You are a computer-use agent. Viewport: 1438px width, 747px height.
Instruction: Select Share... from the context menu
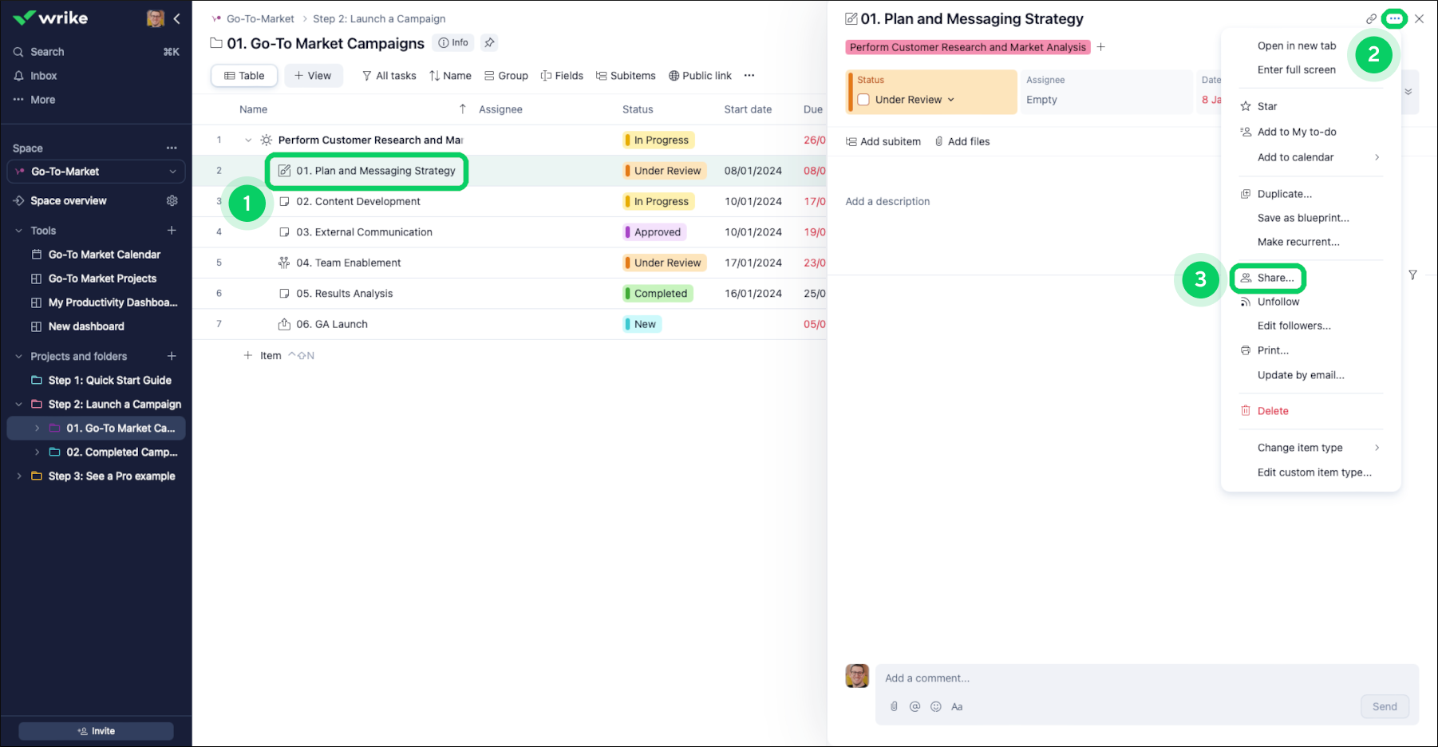[1274, 278]
